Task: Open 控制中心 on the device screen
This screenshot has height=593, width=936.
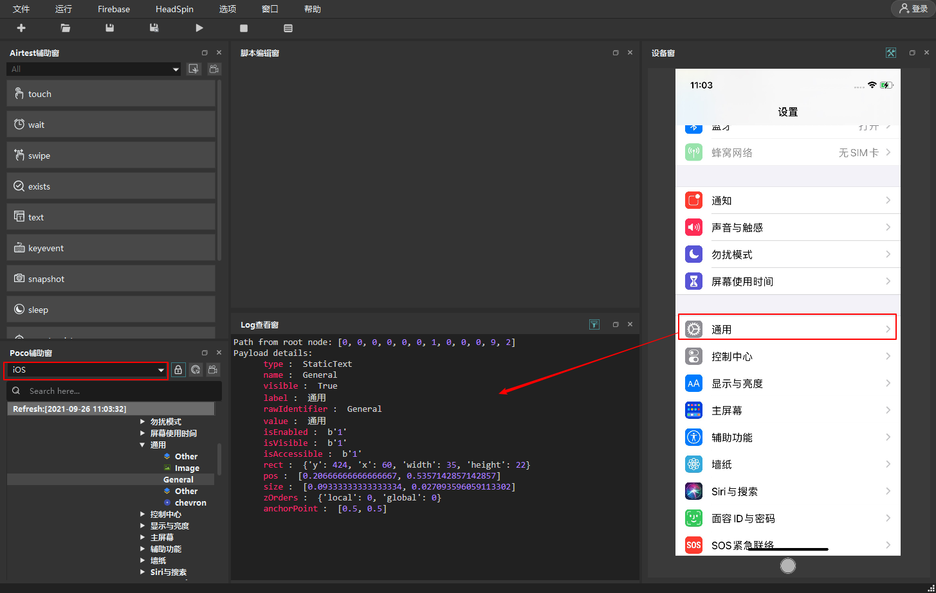Action: pyautogui.click(x=788, y=356)
